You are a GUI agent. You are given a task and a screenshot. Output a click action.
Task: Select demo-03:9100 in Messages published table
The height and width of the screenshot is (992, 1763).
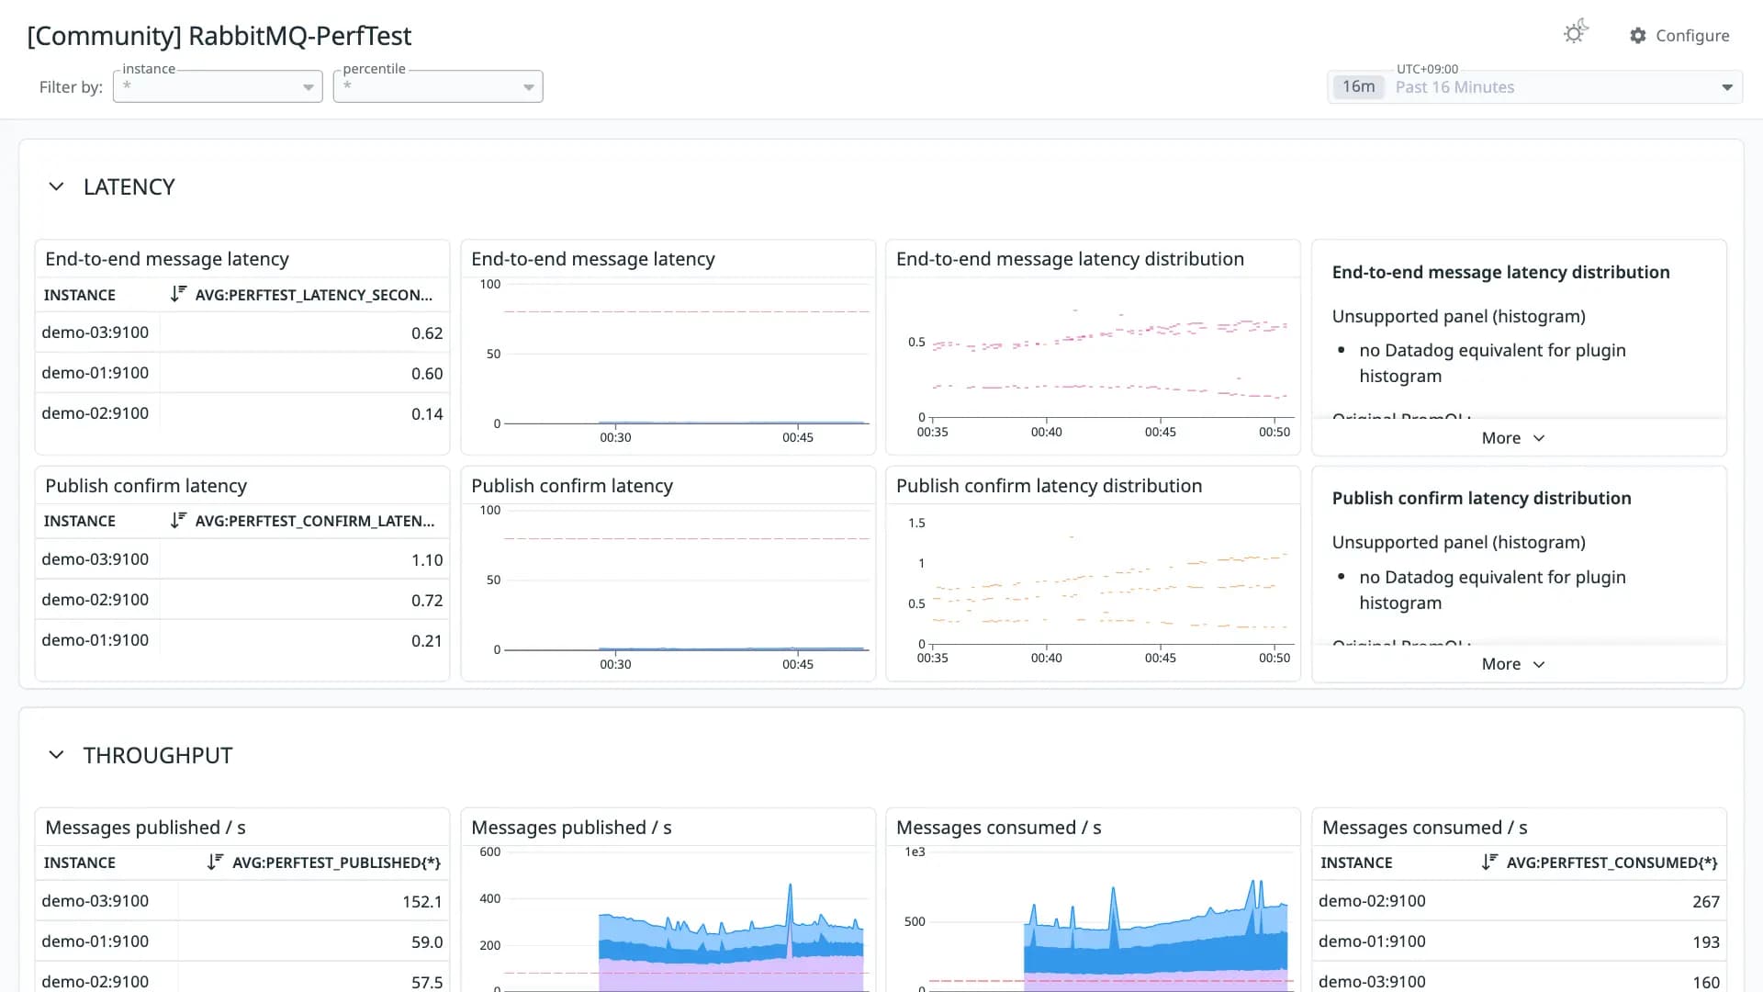coord(95,901)
